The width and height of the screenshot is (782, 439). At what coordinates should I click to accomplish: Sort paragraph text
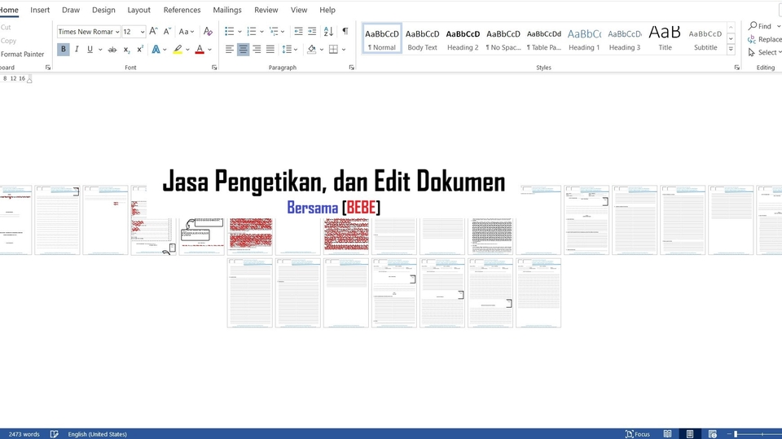pos(328,32)
